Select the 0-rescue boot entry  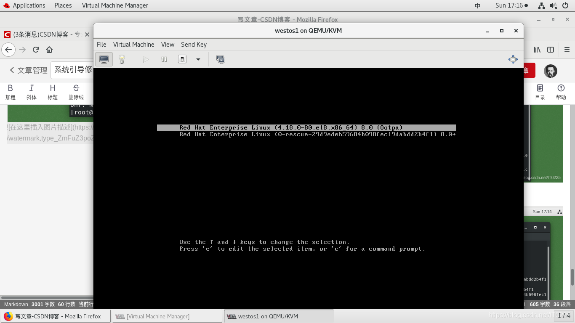point(306,135)
